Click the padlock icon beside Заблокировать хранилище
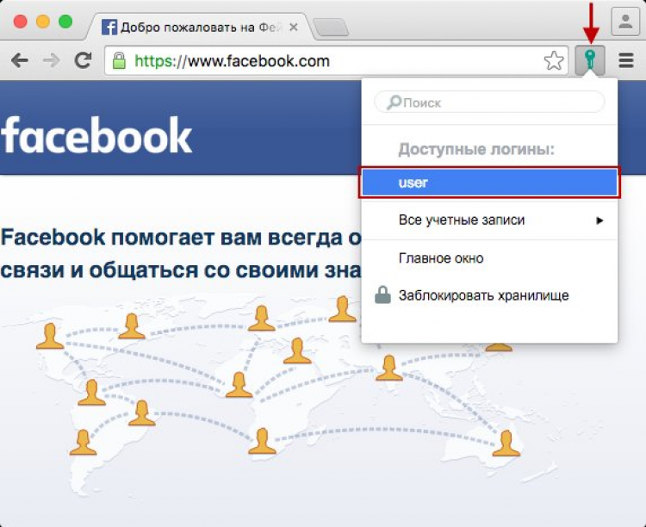Image resolution: width=646 pixels, height=527 pixels. pos(382,295)
